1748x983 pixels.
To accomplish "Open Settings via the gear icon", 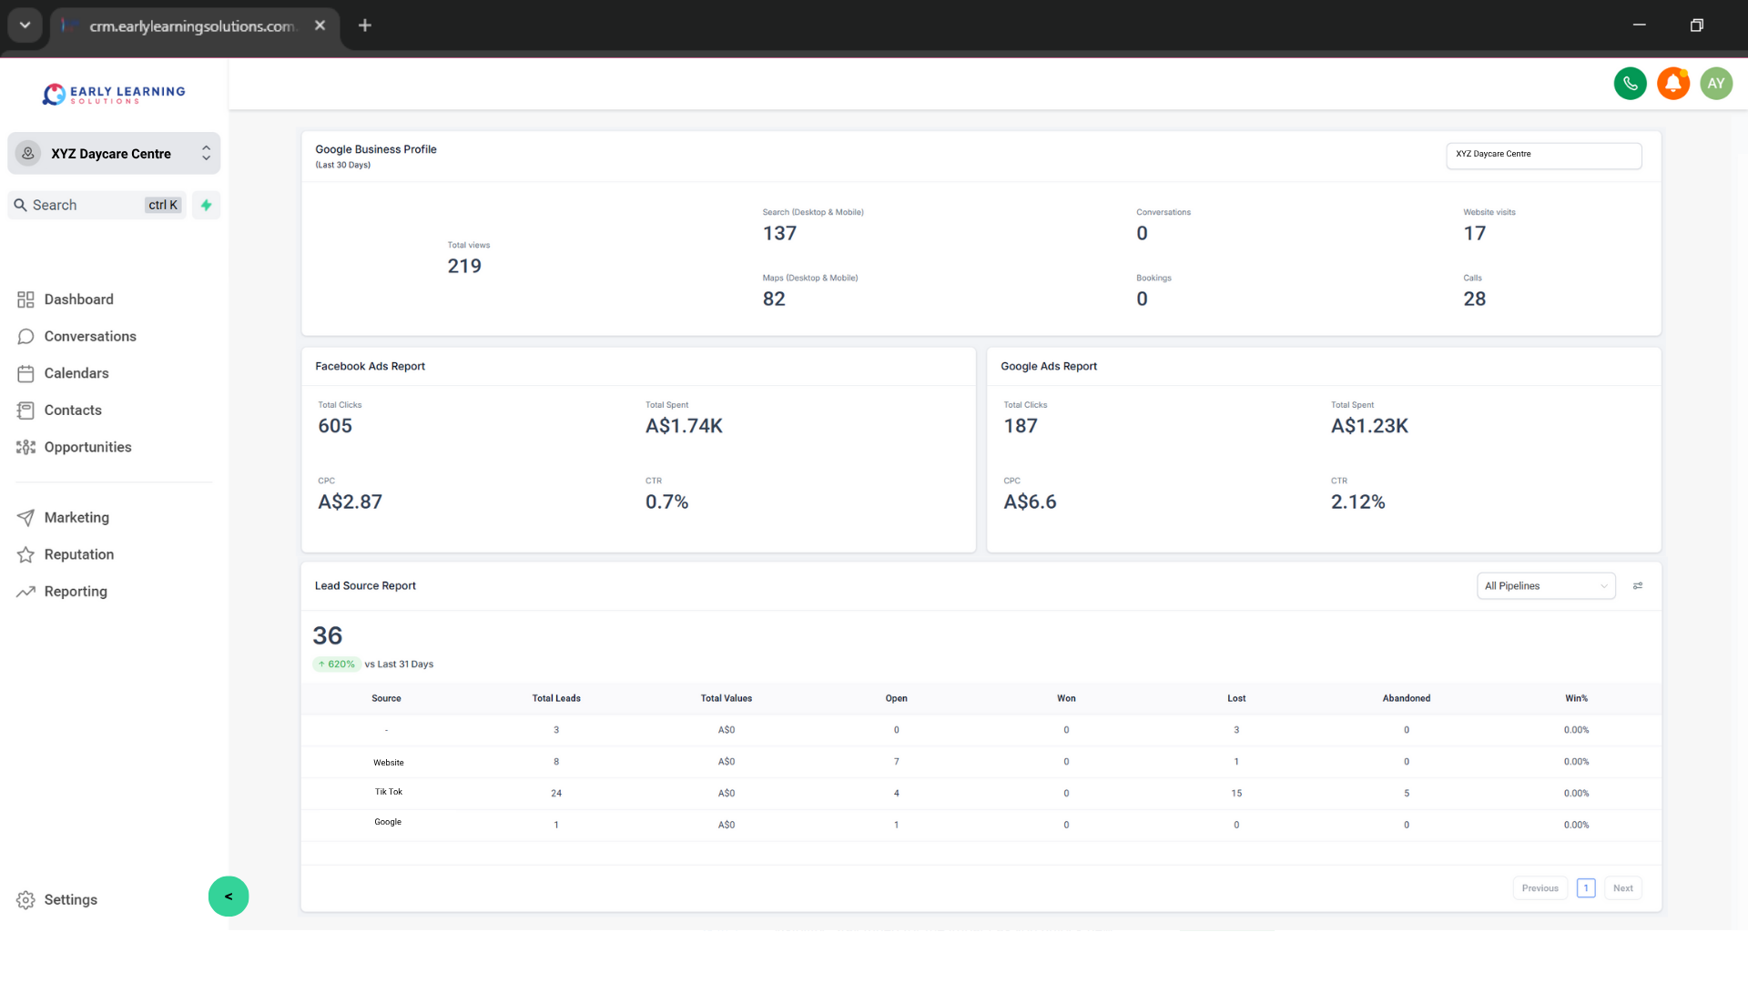I will pyautogui.click(x=26, y=899).
